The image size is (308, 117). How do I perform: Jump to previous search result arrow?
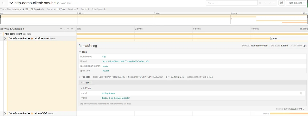point(265,3)
